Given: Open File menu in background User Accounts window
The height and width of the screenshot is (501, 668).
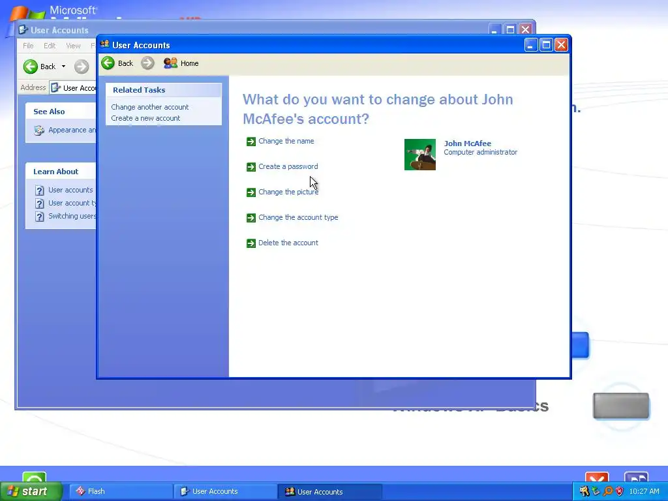Looking at the screenshot, I should coord(28,46).
